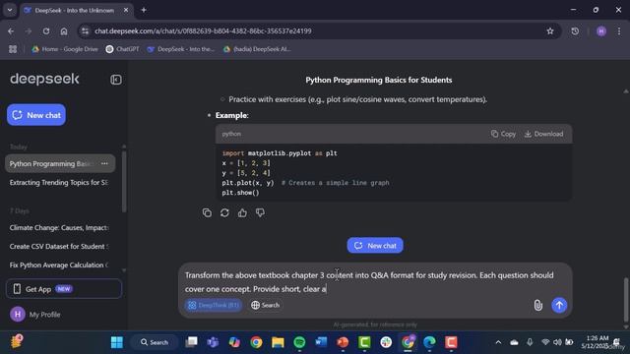Click the New chat button in sidebar

(x=36, y=115)
